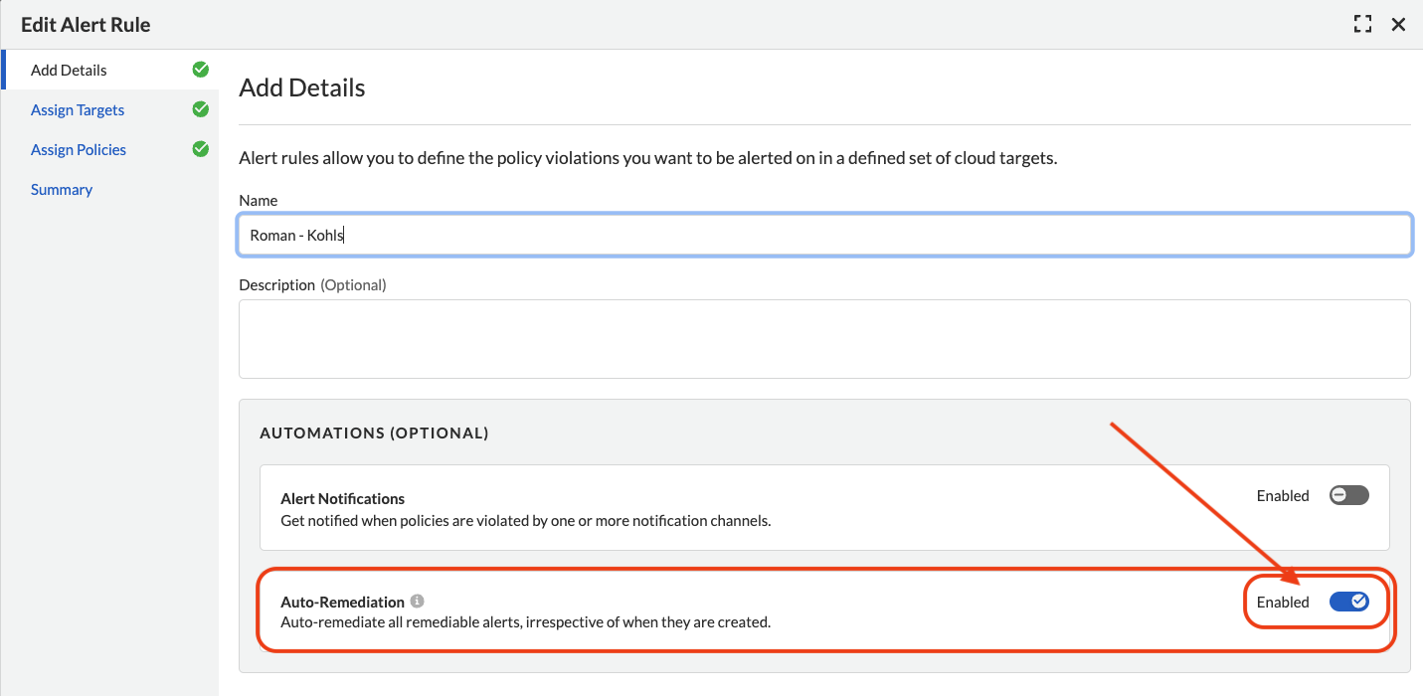The image size is (1423, 696).
Task: Enable the Alert Notifications toggle
Action: 1348,495
